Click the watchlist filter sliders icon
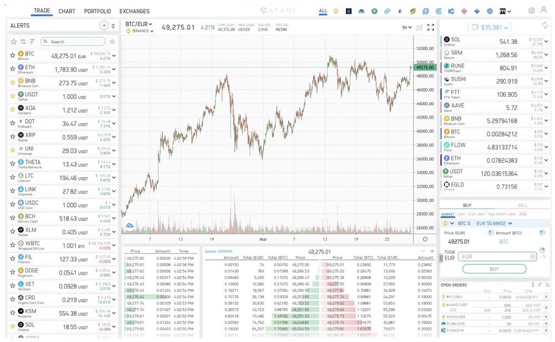This screenshot has height=342, width=555. 23,42
